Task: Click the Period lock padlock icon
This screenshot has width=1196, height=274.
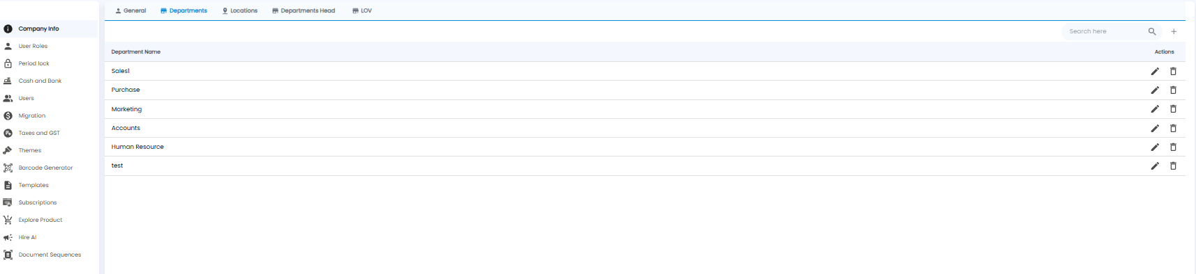Action: tap(8, 63)
